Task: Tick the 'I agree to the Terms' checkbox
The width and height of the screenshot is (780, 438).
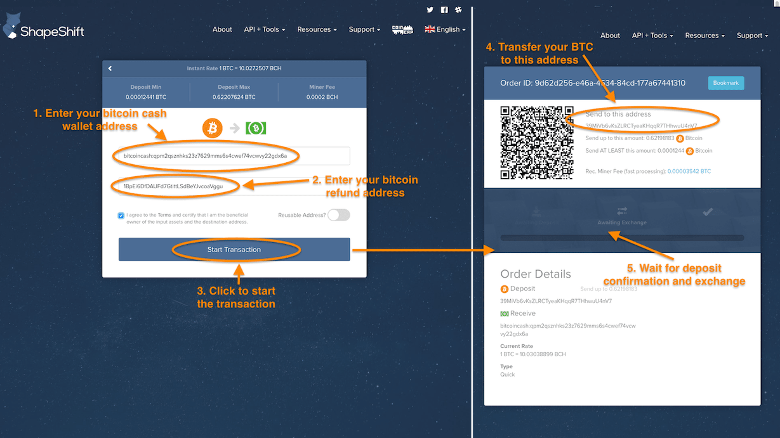Action: [x=121, y=216]
